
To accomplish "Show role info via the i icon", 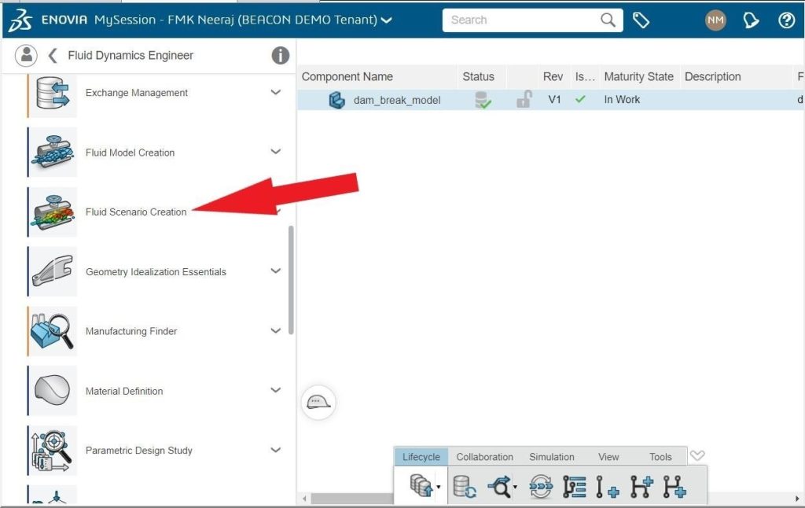I will [x=280, y=55].
